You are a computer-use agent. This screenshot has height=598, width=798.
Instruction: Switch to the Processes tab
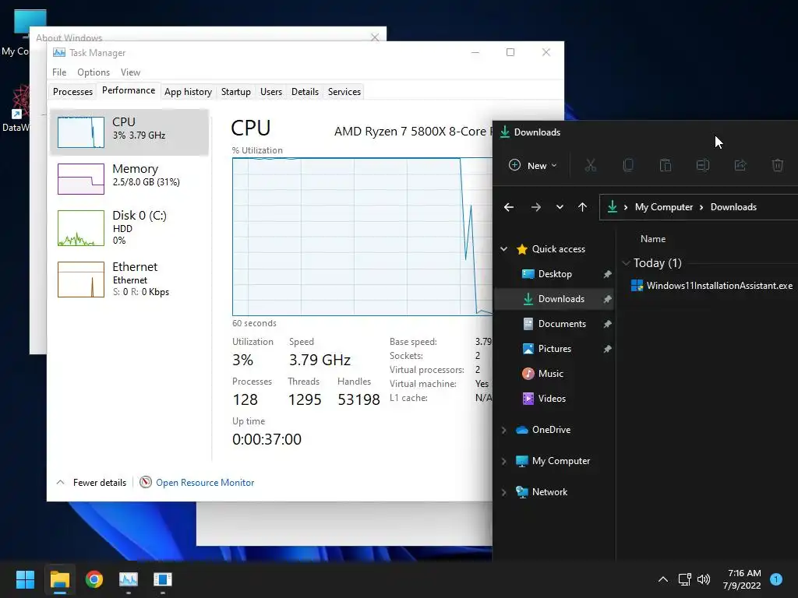click(72, 92)
